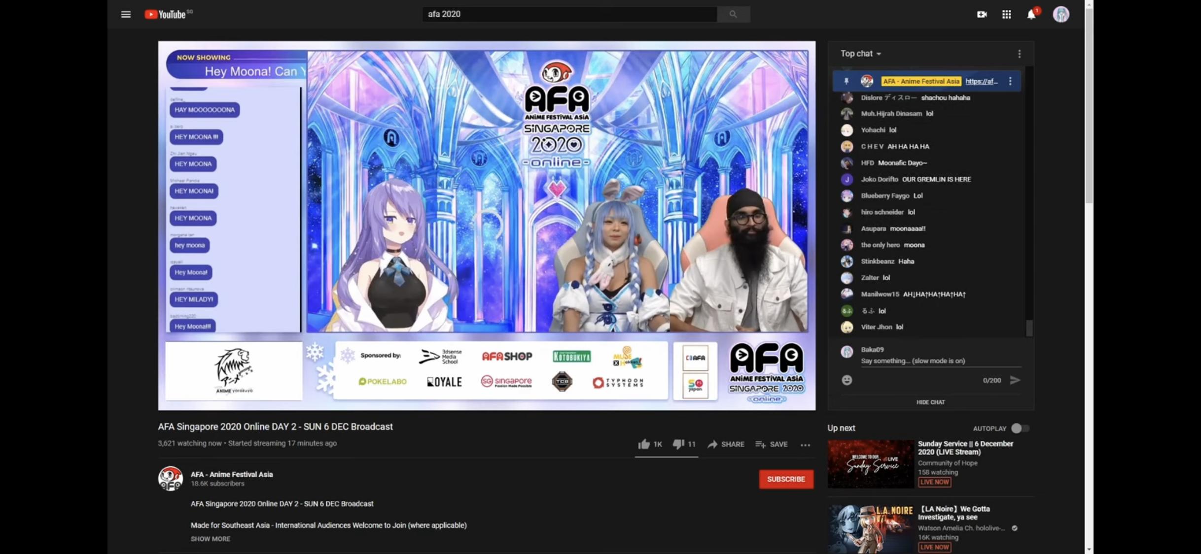Click the 18.6K subscribers text
The image size is (1201, 554).
(217, 484)
